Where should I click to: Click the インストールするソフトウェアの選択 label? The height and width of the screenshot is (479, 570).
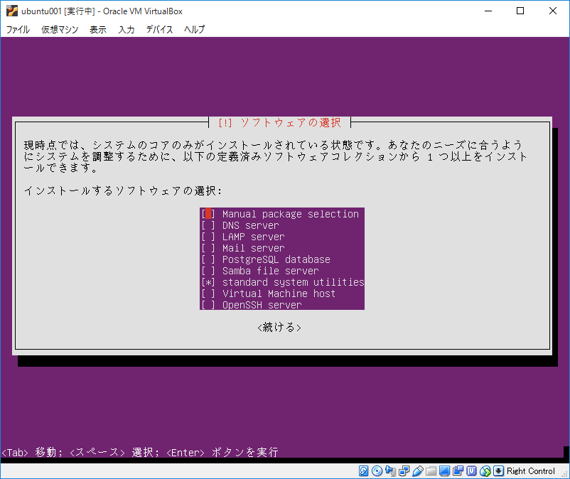122,190
